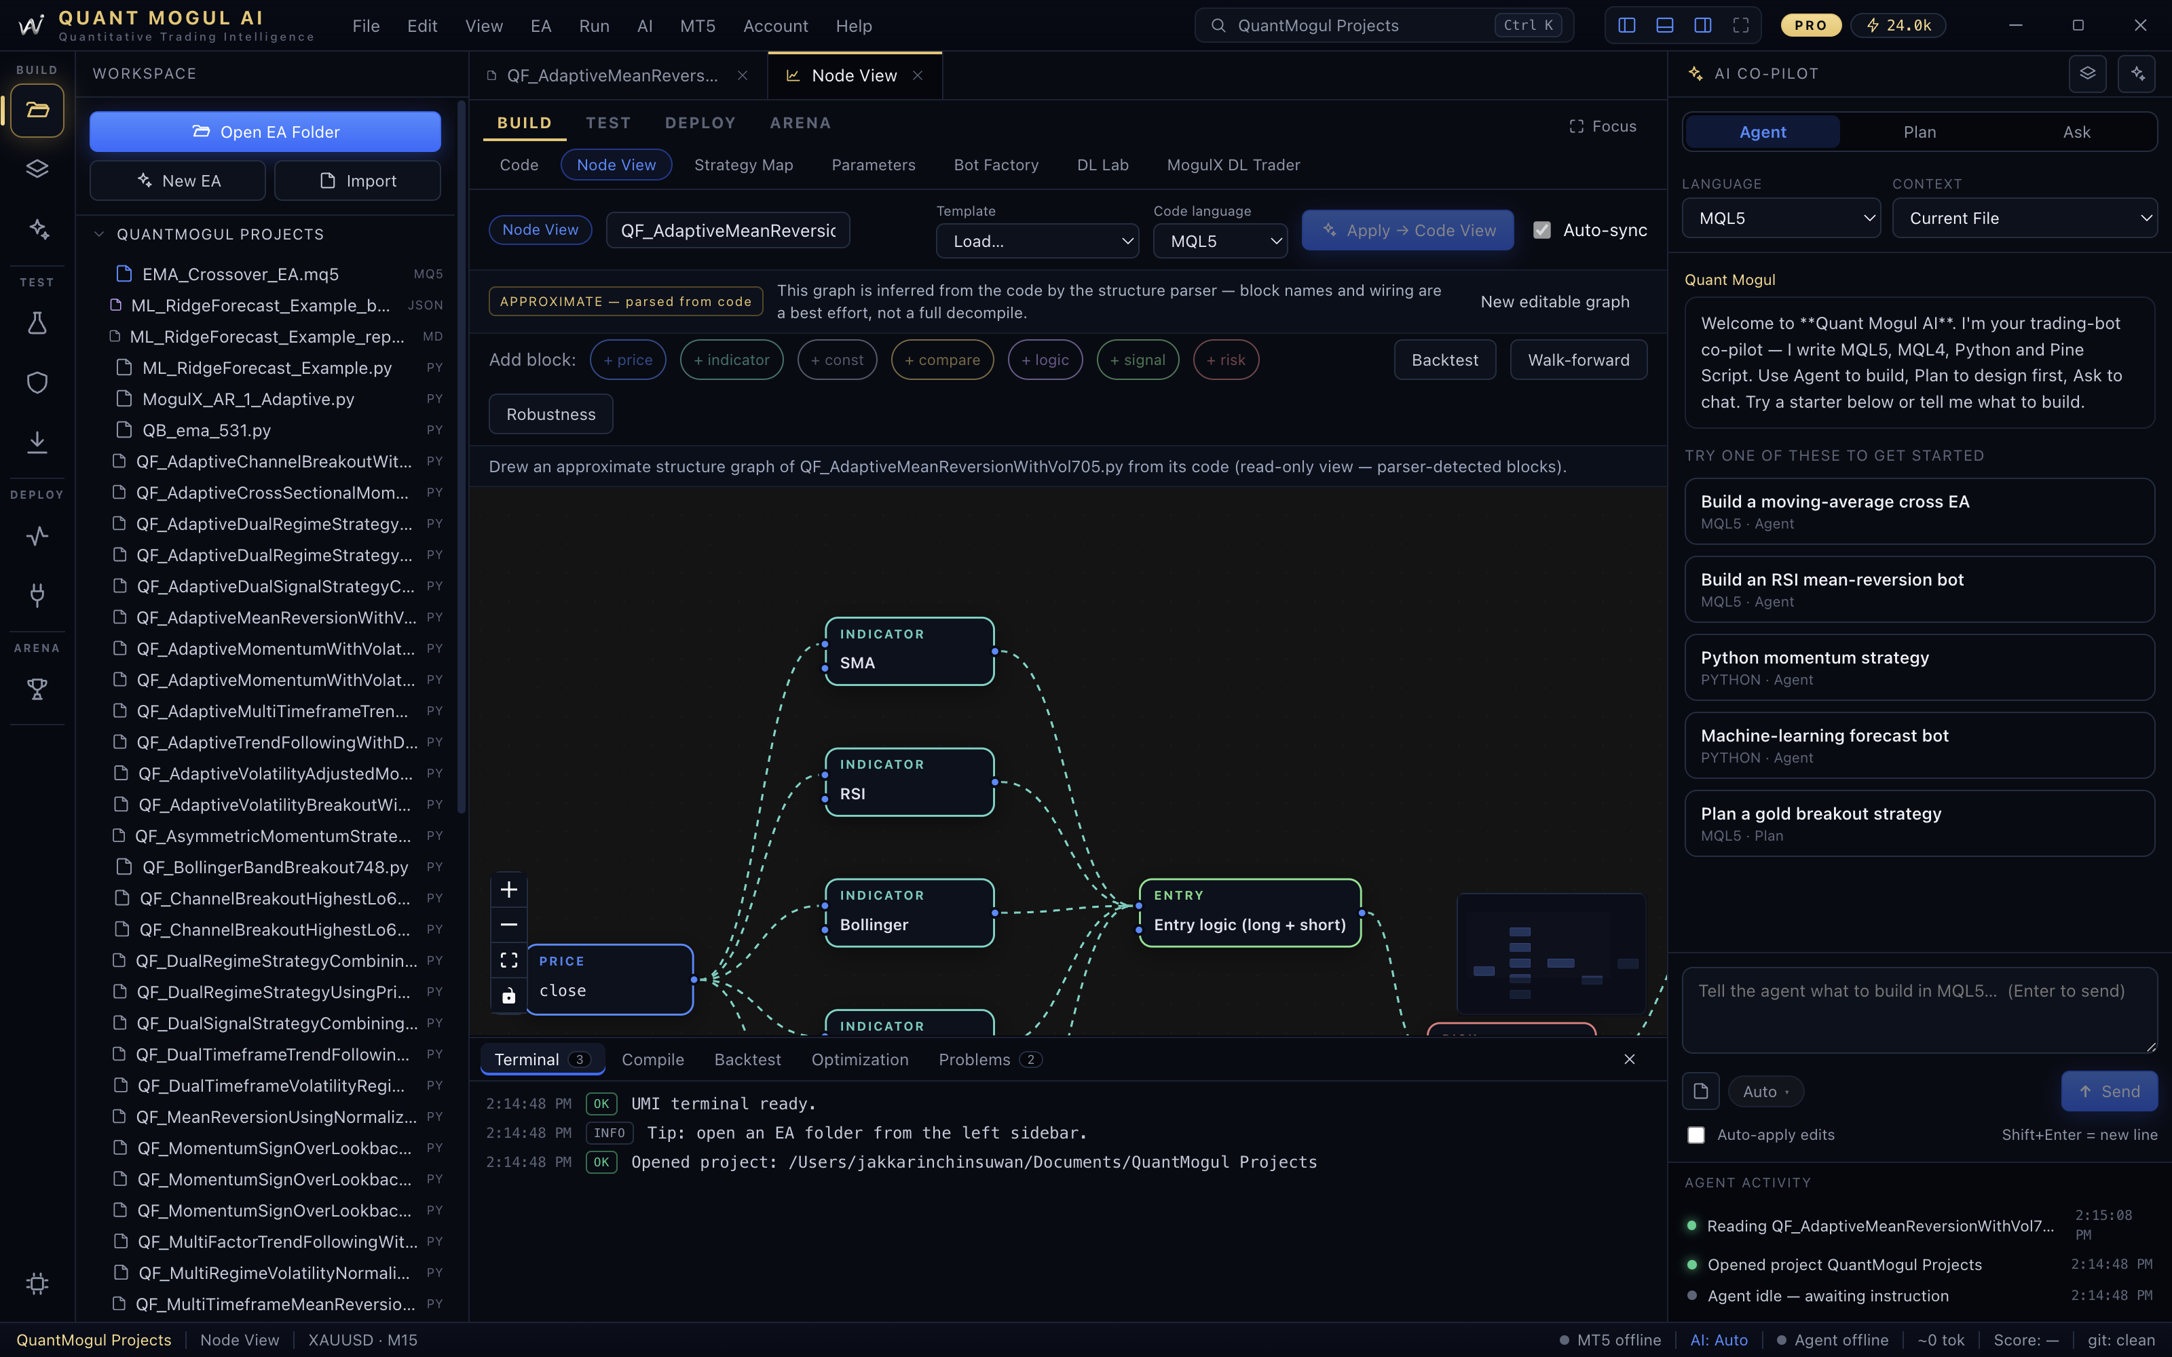Zoom out the node graph with minus
This screenshot has width=2172, height=1357.
[509, 924]
